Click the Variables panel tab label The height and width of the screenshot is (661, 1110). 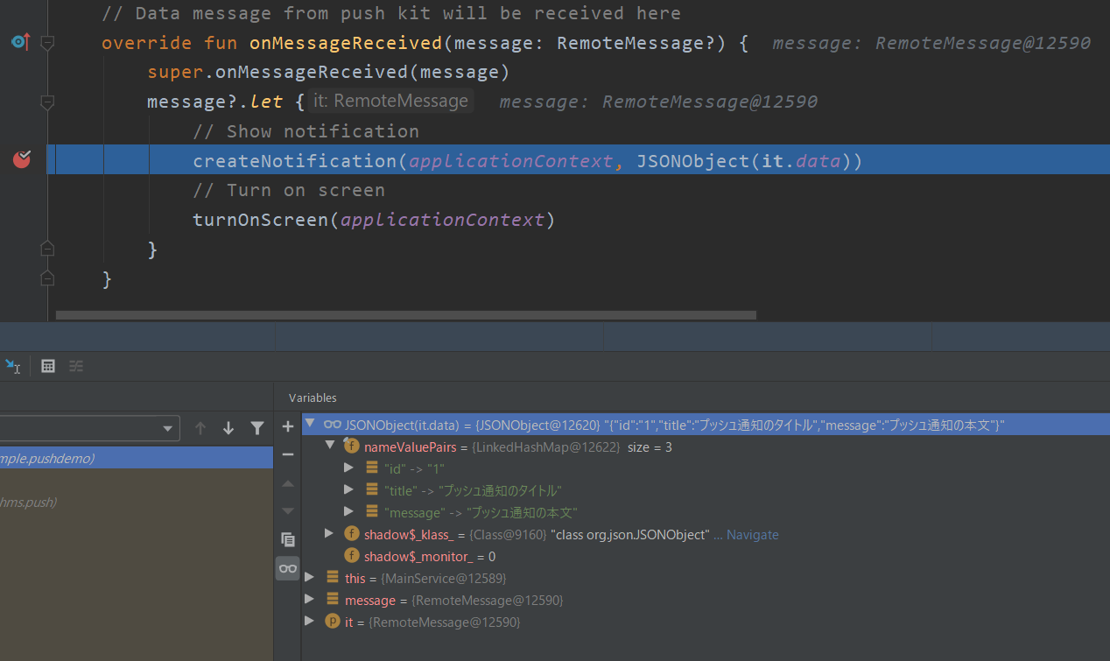point(313,397)
